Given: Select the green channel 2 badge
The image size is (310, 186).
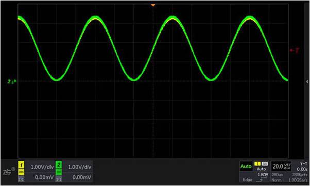Looking at the screenshot, I should point(59,165).
